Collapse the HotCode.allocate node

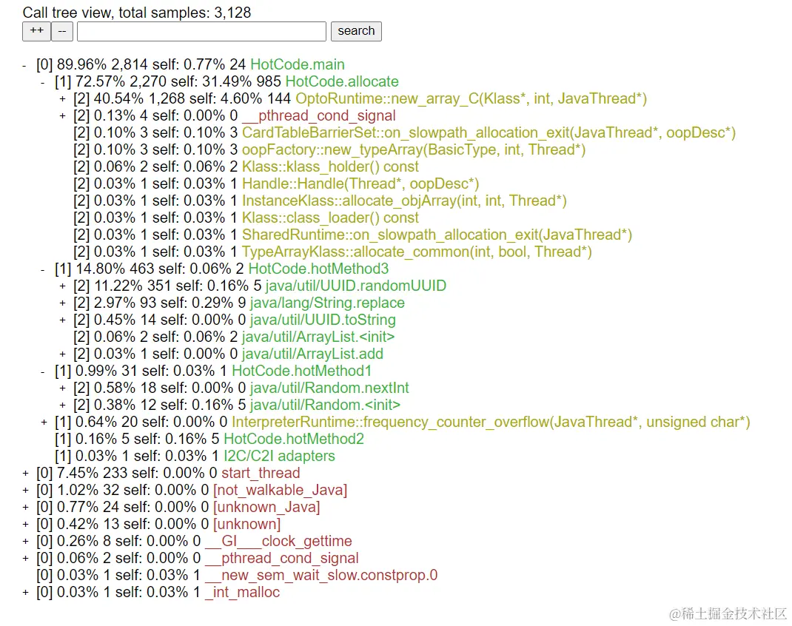tap(44, 82)
